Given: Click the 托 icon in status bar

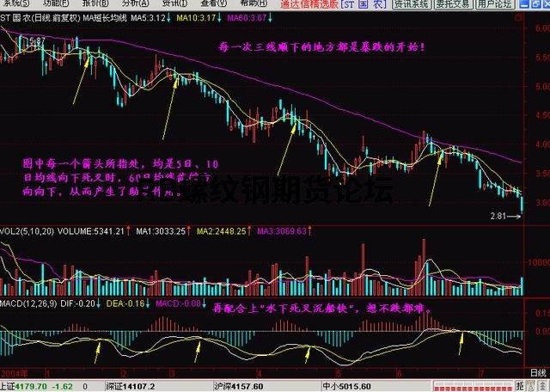Looking at the screenshot, I should (x=520, y=386).
